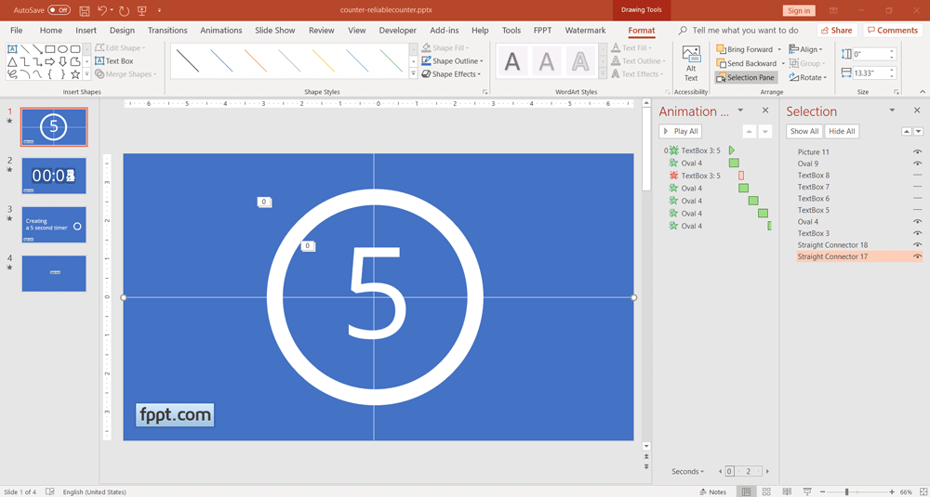Switch to the Transitions tab
This screenshot has width=930, height=497.
[x=167, y=31]
